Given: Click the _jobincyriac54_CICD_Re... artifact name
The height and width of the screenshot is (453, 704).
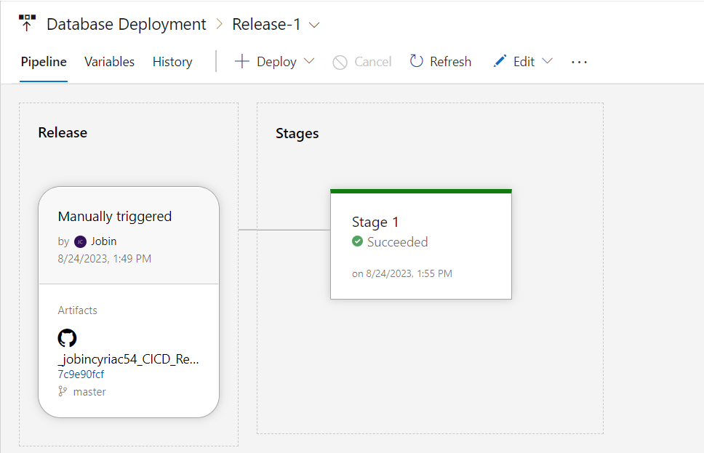Looking at the screenshot, I should (128, 359).
